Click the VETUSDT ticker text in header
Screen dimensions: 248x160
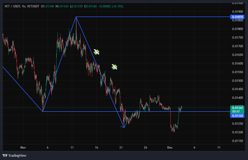point(33,6)
